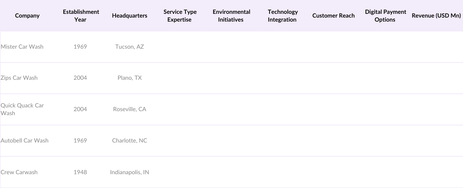
Task: Click the Customer Reach column header
Action: pos(333,16)
